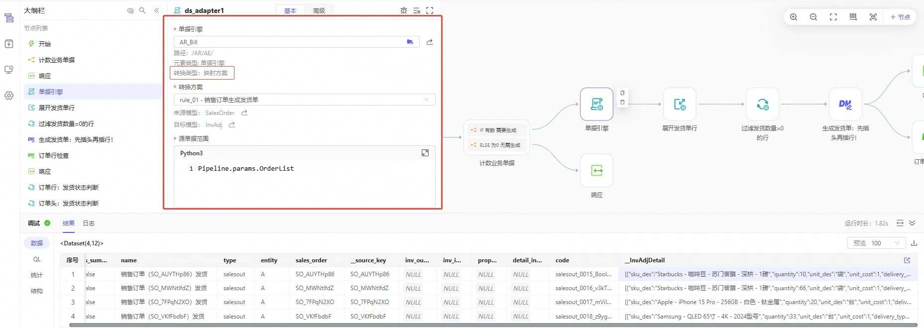The image size is (924, 328).
Task: Delete the selected node with the trash icon
Action: click(x=622, y=103)
